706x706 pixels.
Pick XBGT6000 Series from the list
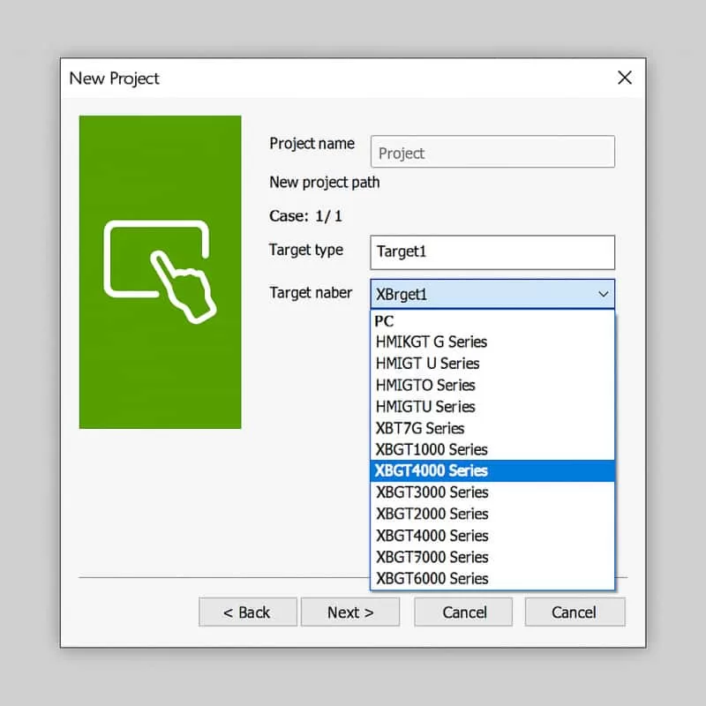click(x=492, y=578)
